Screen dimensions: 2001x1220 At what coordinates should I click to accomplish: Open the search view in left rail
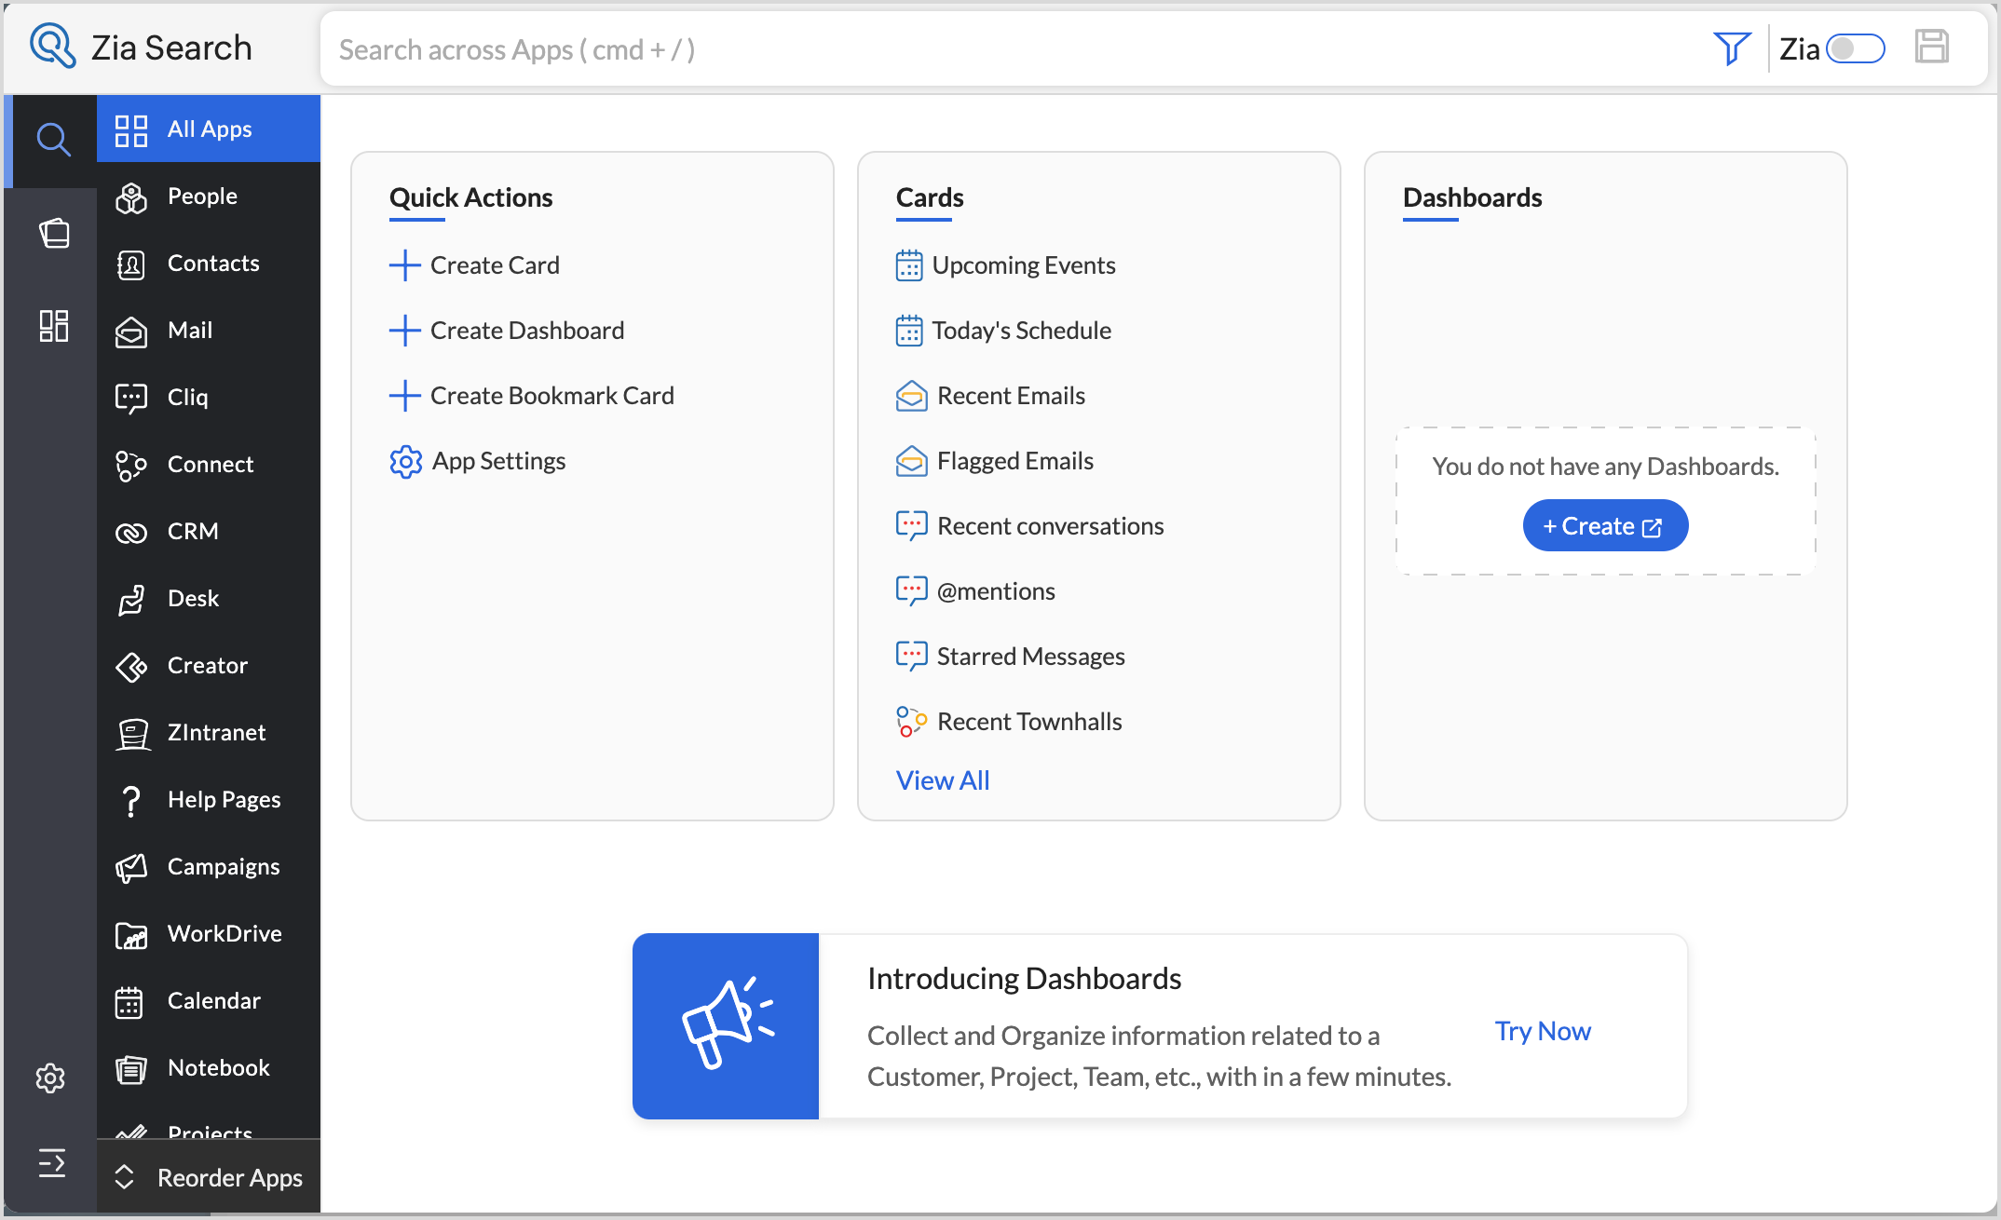point(53,140)
